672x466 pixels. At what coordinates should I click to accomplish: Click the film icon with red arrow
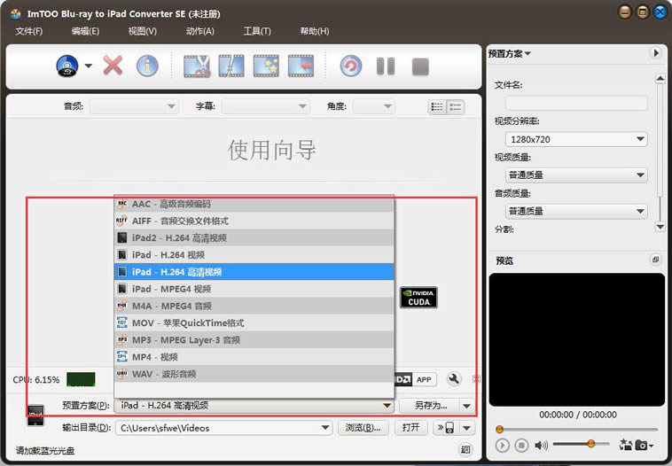click(301, 66)
